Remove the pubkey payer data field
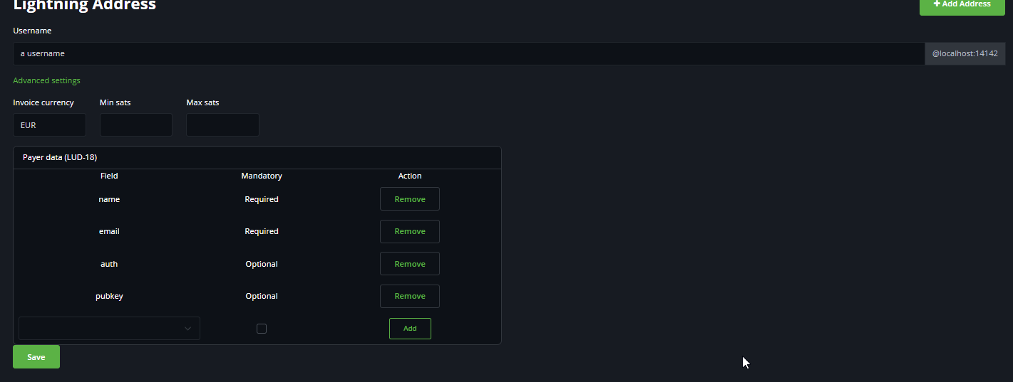This screenshot has height=382, width=1013. pos(410,296)
